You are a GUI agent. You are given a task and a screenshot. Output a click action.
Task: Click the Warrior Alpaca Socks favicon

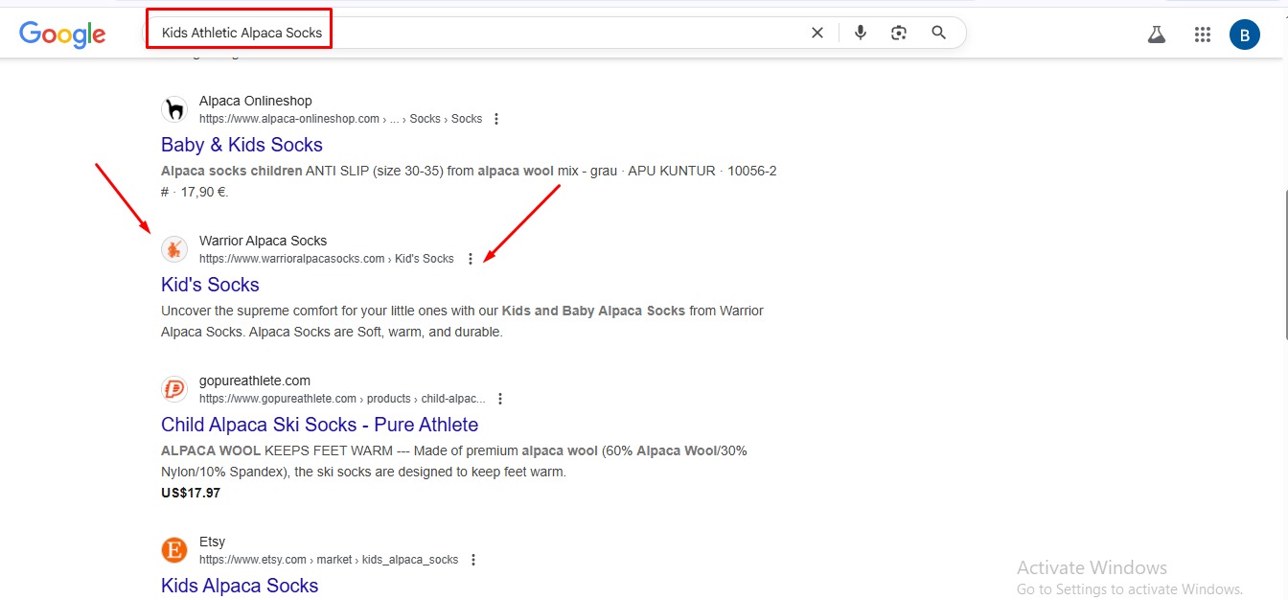(x=174, y=249)
